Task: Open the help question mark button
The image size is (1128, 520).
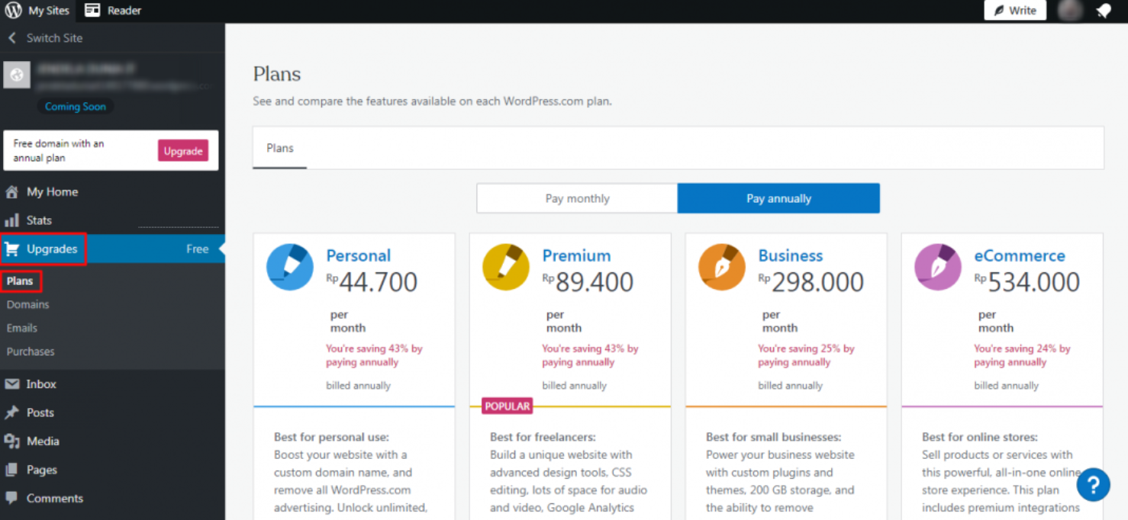Action: click(1093, 485)
